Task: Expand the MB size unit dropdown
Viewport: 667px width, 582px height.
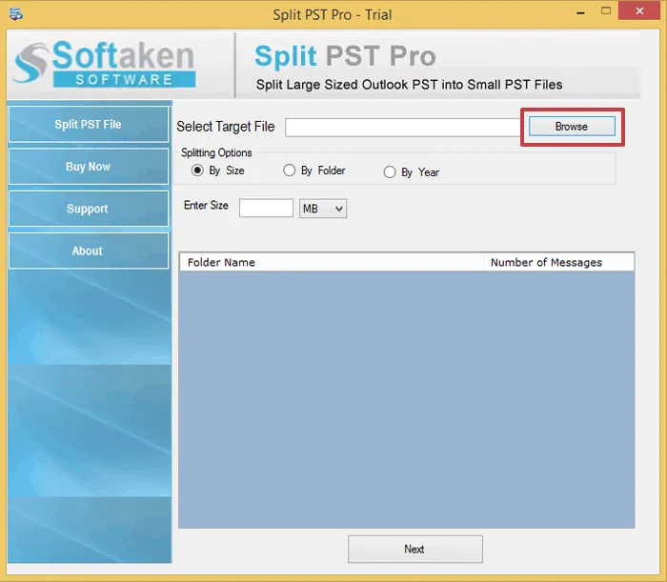Action: [323, 209]
